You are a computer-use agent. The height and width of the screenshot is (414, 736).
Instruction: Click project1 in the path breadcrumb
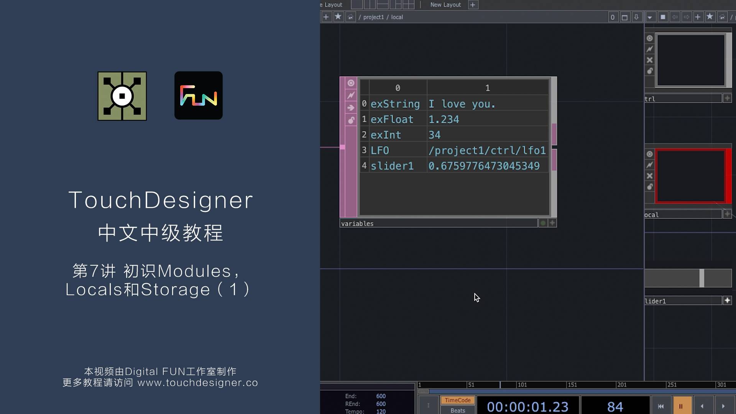coord(373,17)
